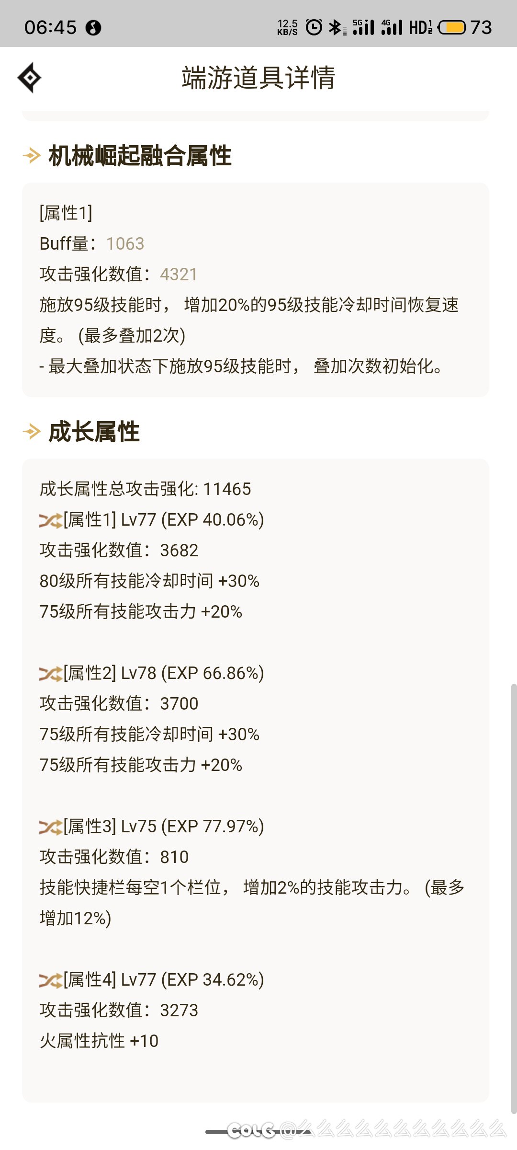Tap the arrow icon before 机械崛起融合属性
The width and height of the screenshot is (517, 1150).
click(32, 156)
